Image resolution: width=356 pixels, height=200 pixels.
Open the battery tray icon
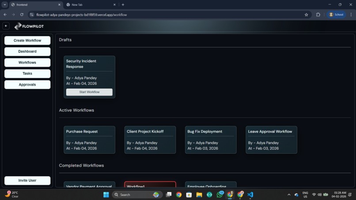(326, 195)
